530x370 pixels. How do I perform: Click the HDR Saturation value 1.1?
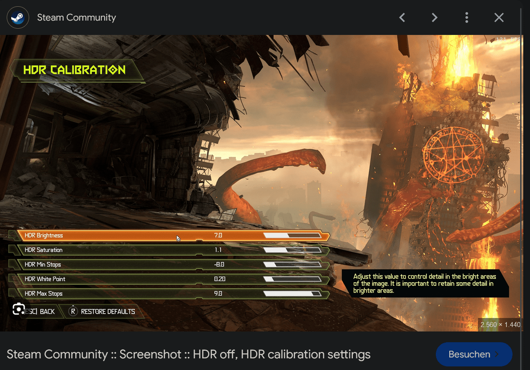click(x=218, y=250)
